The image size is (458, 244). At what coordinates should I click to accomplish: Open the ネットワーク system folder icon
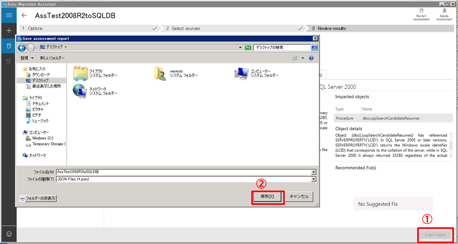pyautogui.click(x=80, y=91)
